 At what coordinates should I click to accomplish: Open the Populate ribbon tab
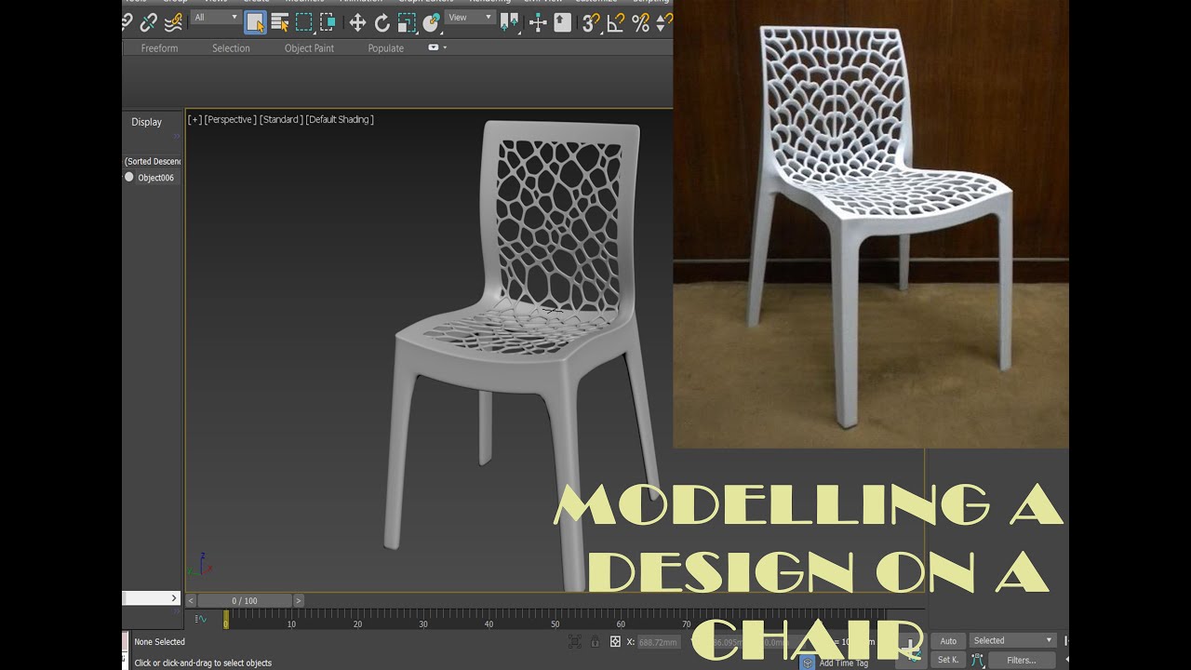[385, 48]
